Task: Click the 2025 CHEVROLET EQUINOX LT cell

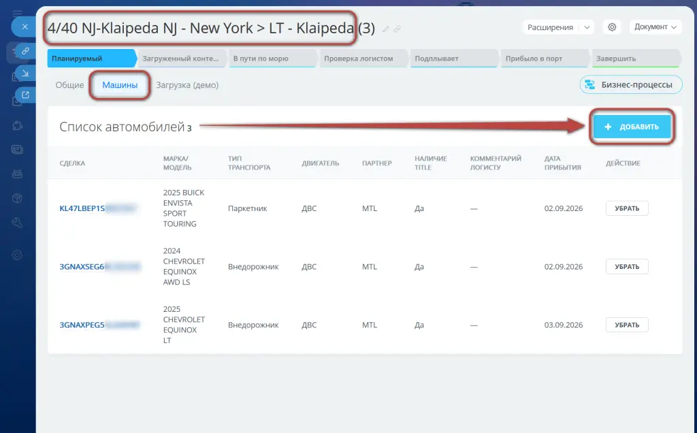Action: pos(184,325)
